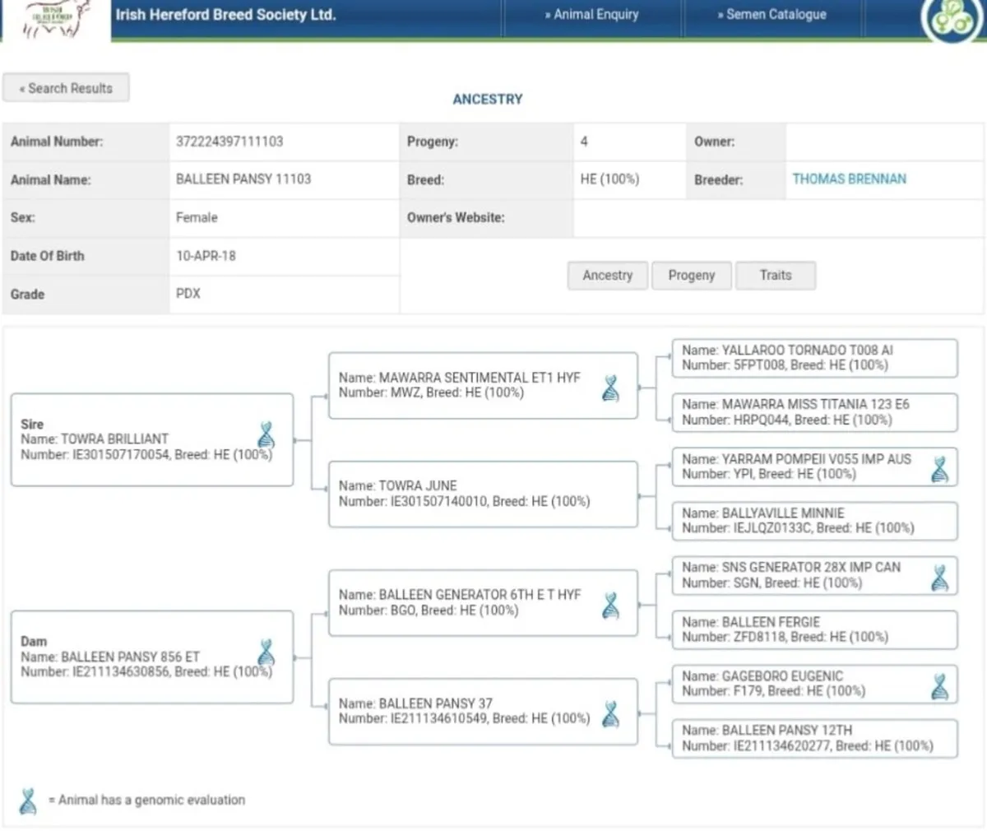The image size is (987, 831).
Task: Click date of birth 10-APR-18
Action: 206,256
